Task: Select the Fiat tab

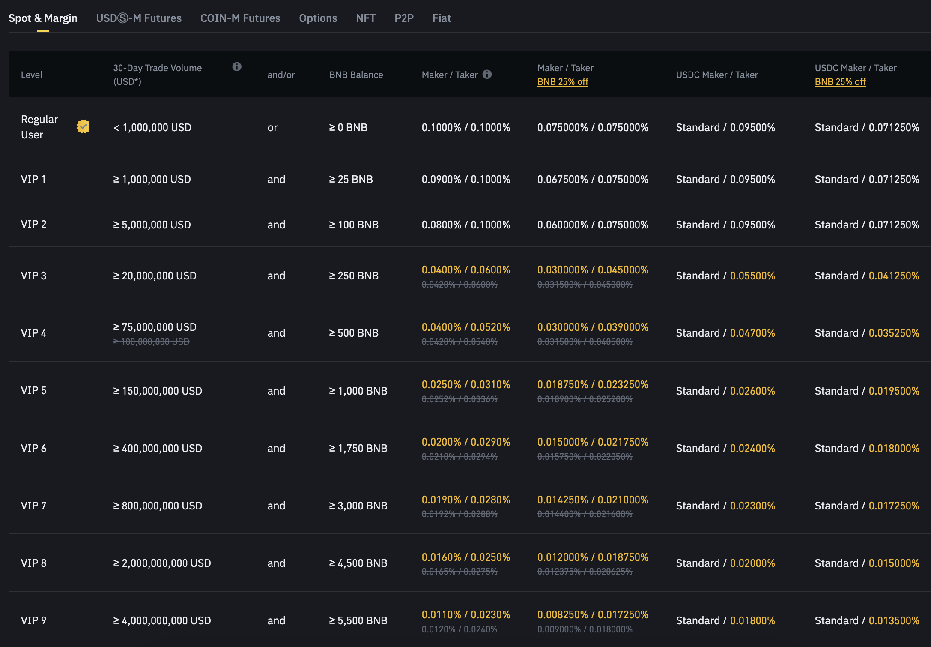Action: click(442, 18)
